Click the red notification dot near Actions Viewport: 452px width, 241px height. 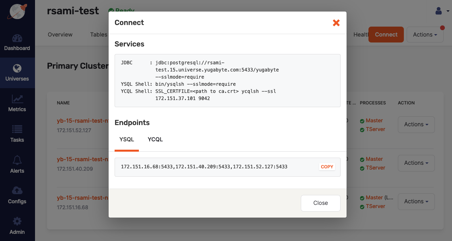[x=442, y=28]
